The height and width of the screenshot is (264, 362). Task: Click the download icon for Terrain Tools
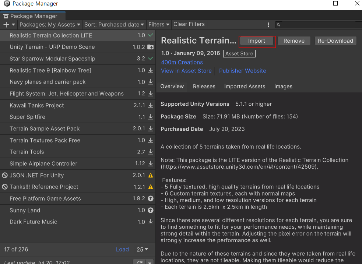(x=151, y=152)
